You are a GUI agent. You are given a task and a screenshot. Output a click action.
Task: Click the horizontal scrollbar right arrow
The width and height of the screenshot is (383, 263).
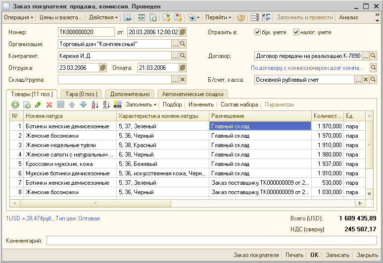[x=360, y=203]
